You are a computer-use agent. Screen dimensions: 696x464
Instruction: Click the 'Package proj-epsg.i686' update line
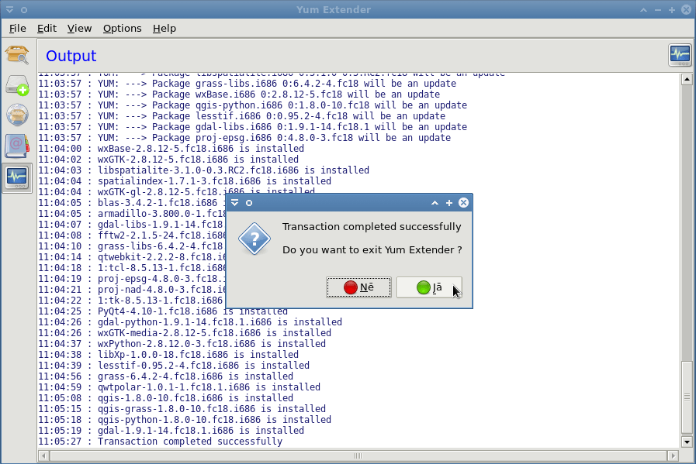tap(244, 137)
